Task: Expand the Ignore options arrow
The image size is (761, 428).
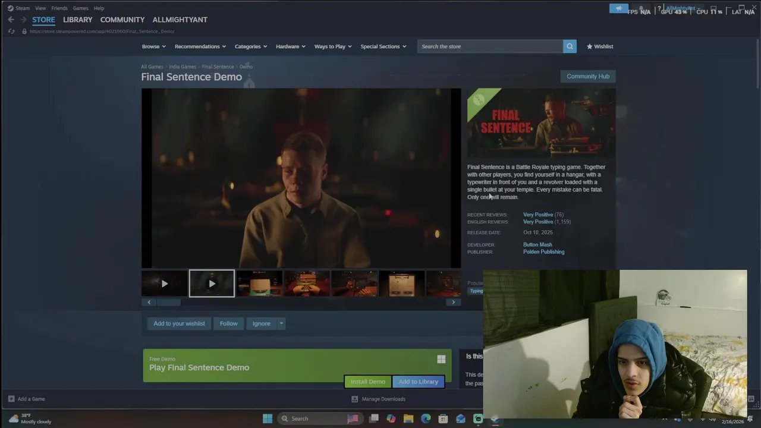Action: click(281, 323)
